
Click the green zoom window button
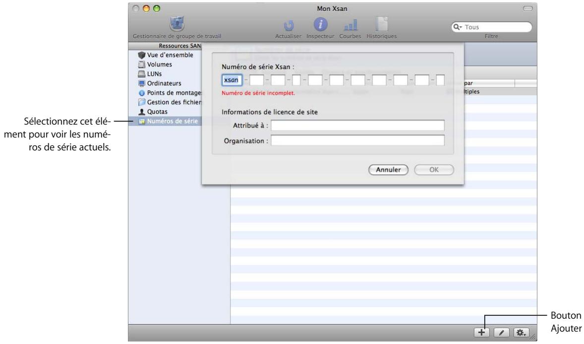point(157,8)
